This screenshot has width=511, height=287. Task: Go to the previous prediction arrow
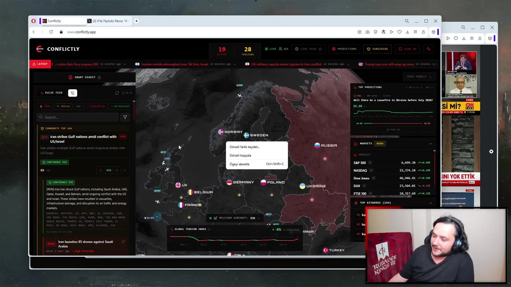406,87
